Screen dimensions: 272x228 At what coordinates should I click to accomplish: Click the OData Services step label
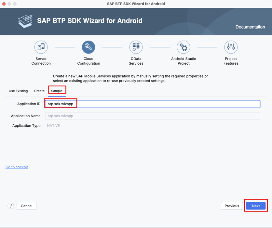coord(136,61)
